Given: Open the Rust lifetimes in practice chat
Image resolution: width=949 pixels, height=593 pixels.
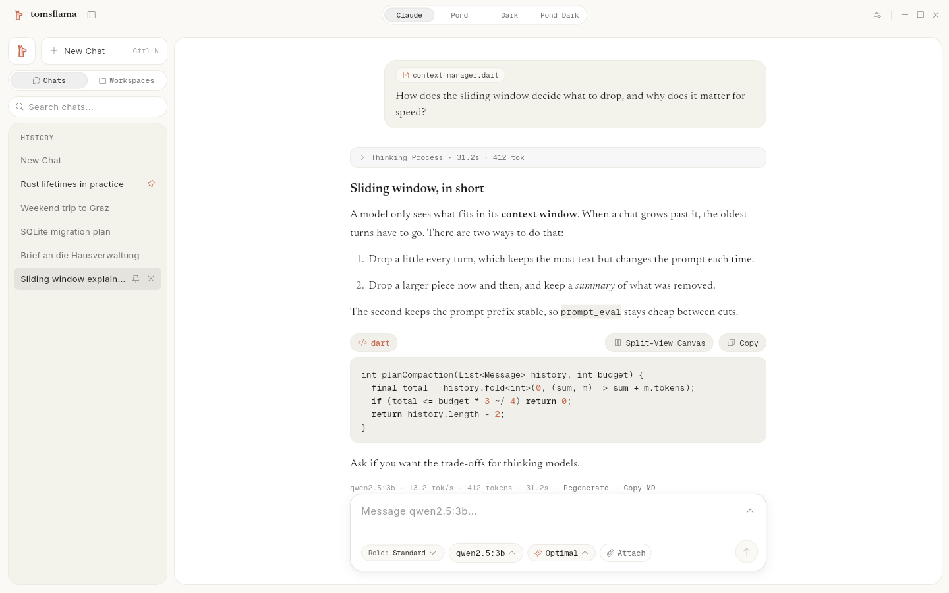Looking at the screenshot, I should (x=79, y=184).
